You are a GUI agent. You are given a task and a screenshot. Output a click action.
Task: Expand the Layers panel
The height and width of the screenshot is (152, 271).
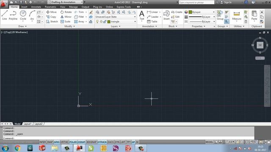click(x=116, y=26)
